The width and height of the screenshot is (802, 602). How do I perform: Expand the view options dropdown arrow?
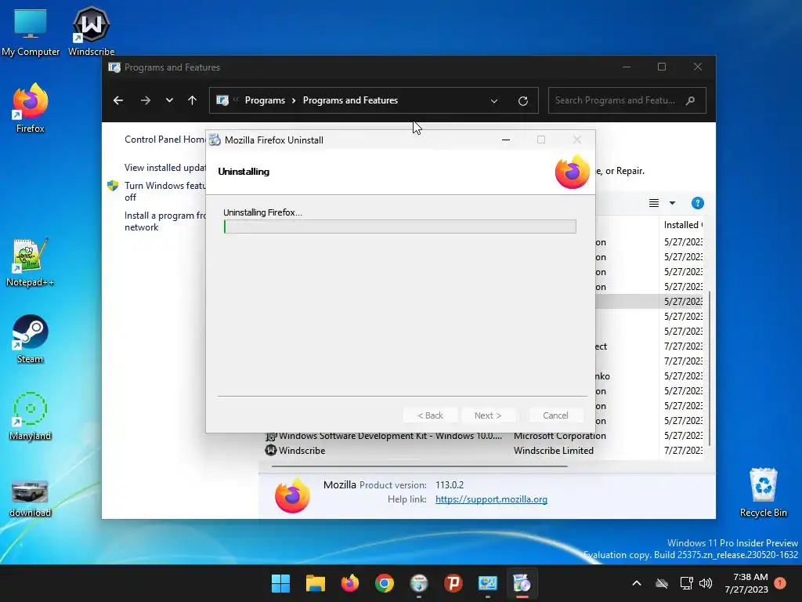[x=672, y=203]
